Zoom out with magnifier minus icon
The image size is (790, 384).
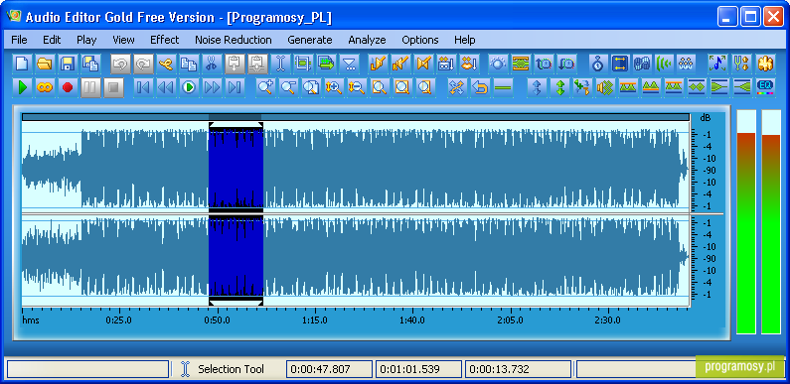[x=288, y=87]
